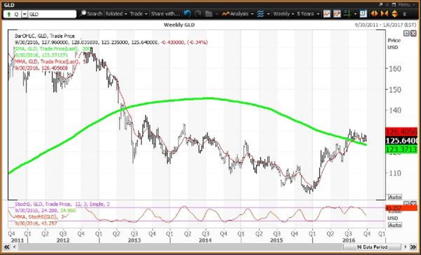Open the 5 Years range dropdown
This screenshot has height=255, width=421.
click(x=308, y=14)
